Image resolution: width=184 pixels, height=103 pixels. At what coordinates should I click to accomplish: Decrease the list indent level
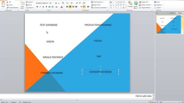pyautogui.click(x=77, y=3)
